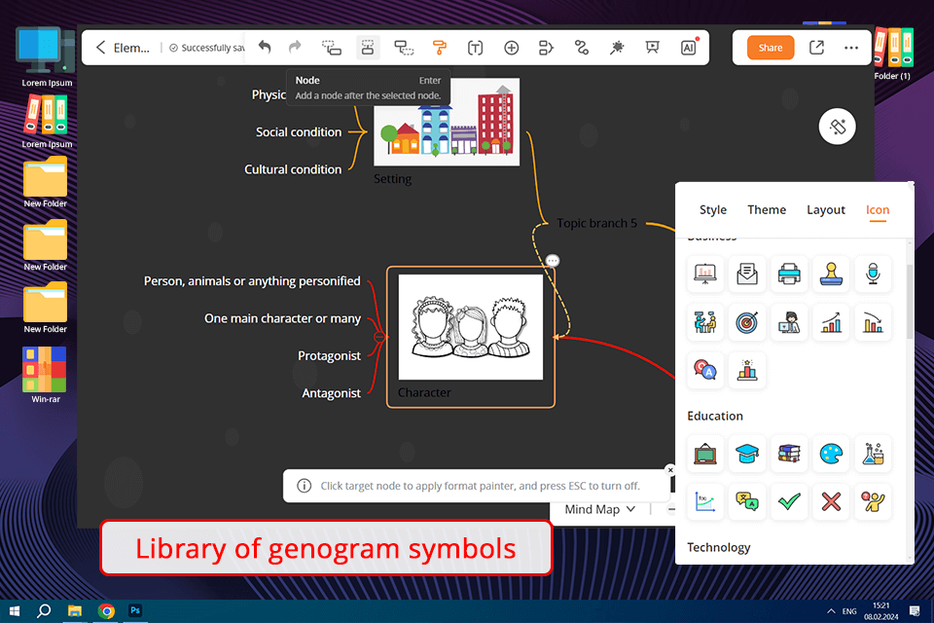
Task: Start presentation mode from toolbar
Action: point(653,48)
